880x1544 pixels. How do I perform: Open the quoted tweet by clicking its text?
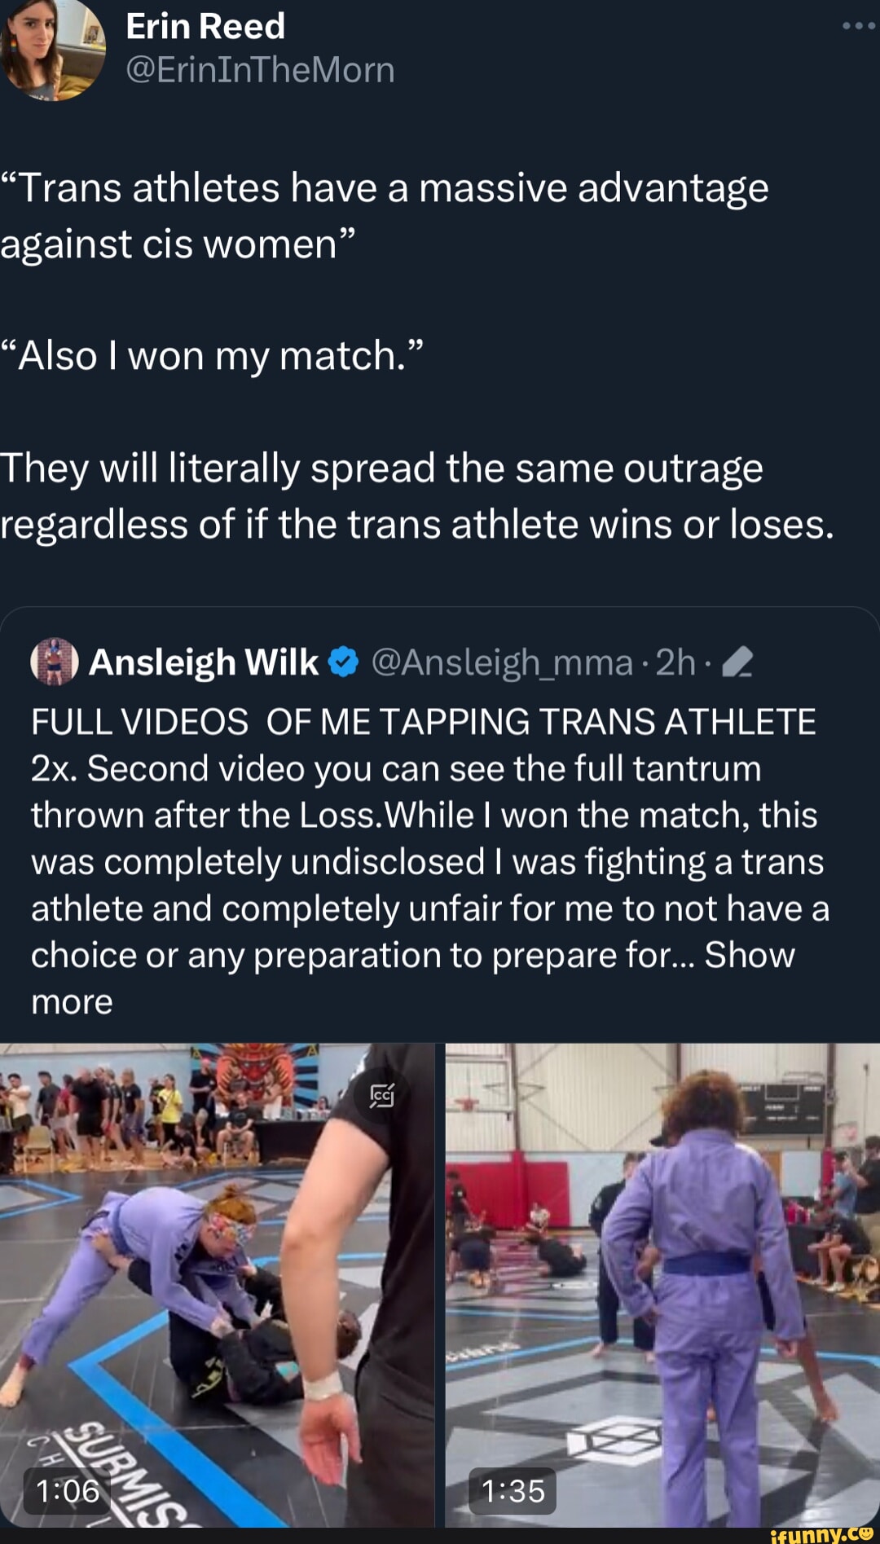pyautogui.click(x=424, y=839)
